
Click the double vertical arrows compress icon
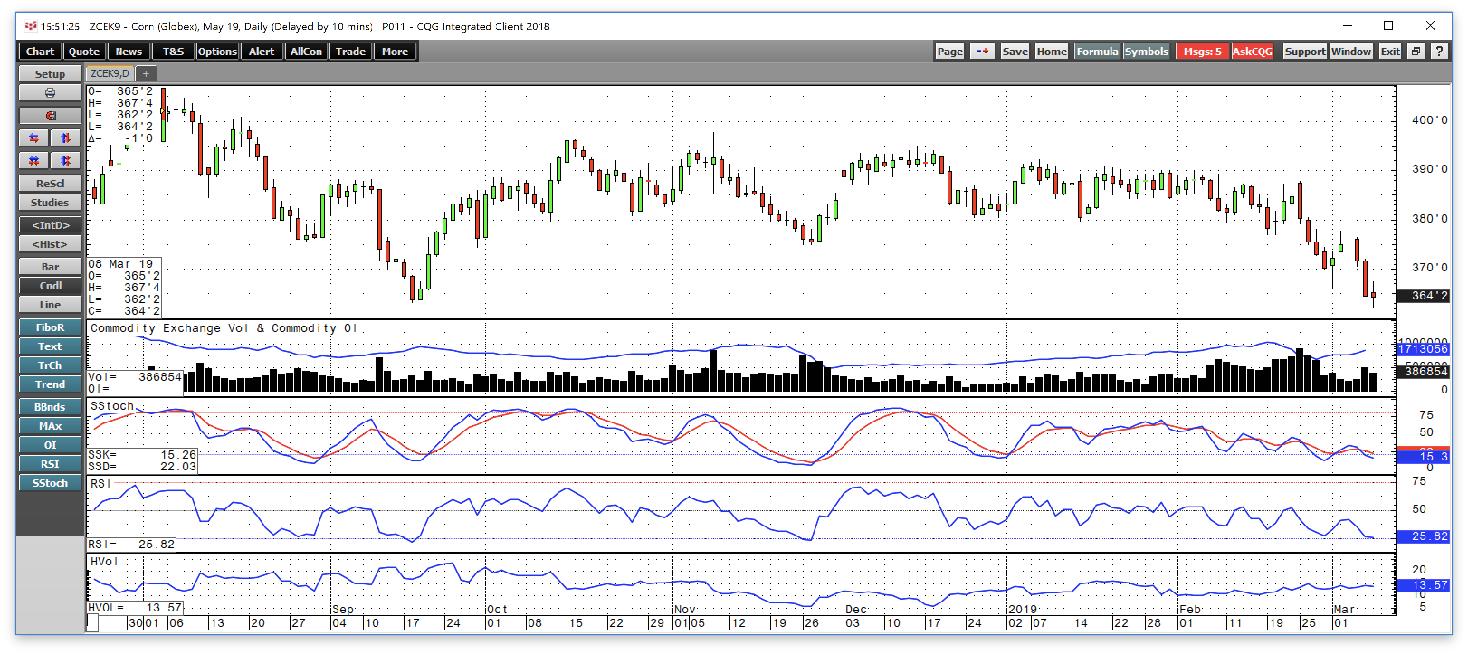[66, 161]
